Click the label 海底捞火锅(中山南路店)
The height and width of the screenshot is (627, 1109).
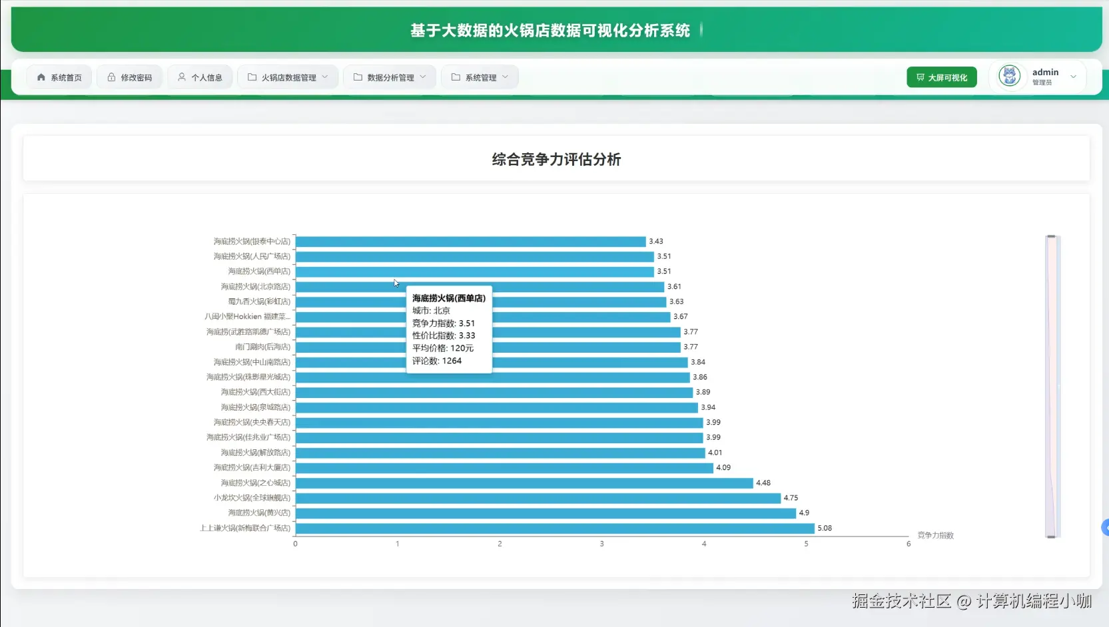252,362
